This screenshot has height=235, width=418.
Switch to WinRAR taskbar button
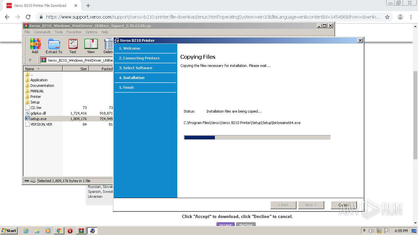(81, 231)
